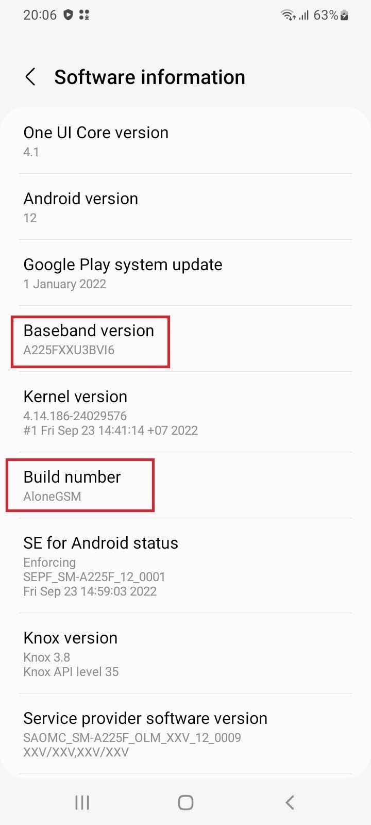Select the Knox version entry

[185, 653]
